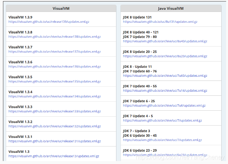Viewport: 228px width, 164px height.
Task: Select the 'VisualVM 1.3.1' heading
Action: pyautogui.click(x=20, y=137)
